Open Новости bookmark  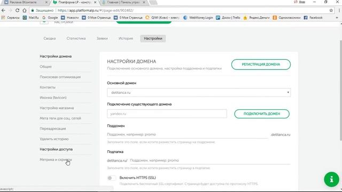(x=70, y=18)
